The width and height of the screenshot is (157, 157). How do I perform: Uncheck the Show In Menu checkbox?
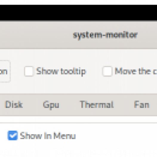pos(13,136)
